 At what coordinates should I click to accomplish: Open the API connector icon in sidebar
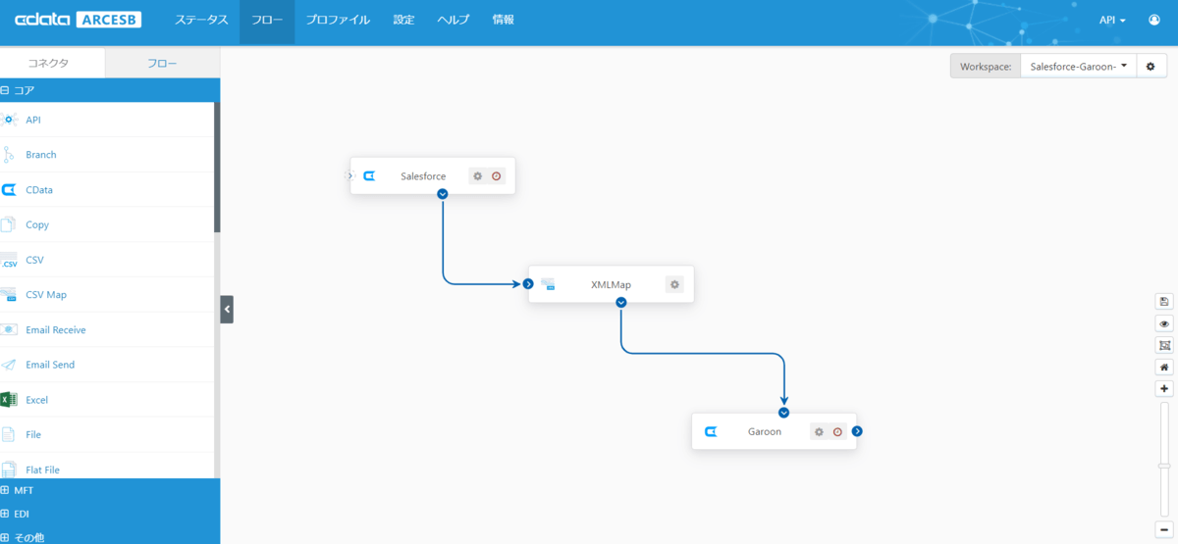coord(9,120)
